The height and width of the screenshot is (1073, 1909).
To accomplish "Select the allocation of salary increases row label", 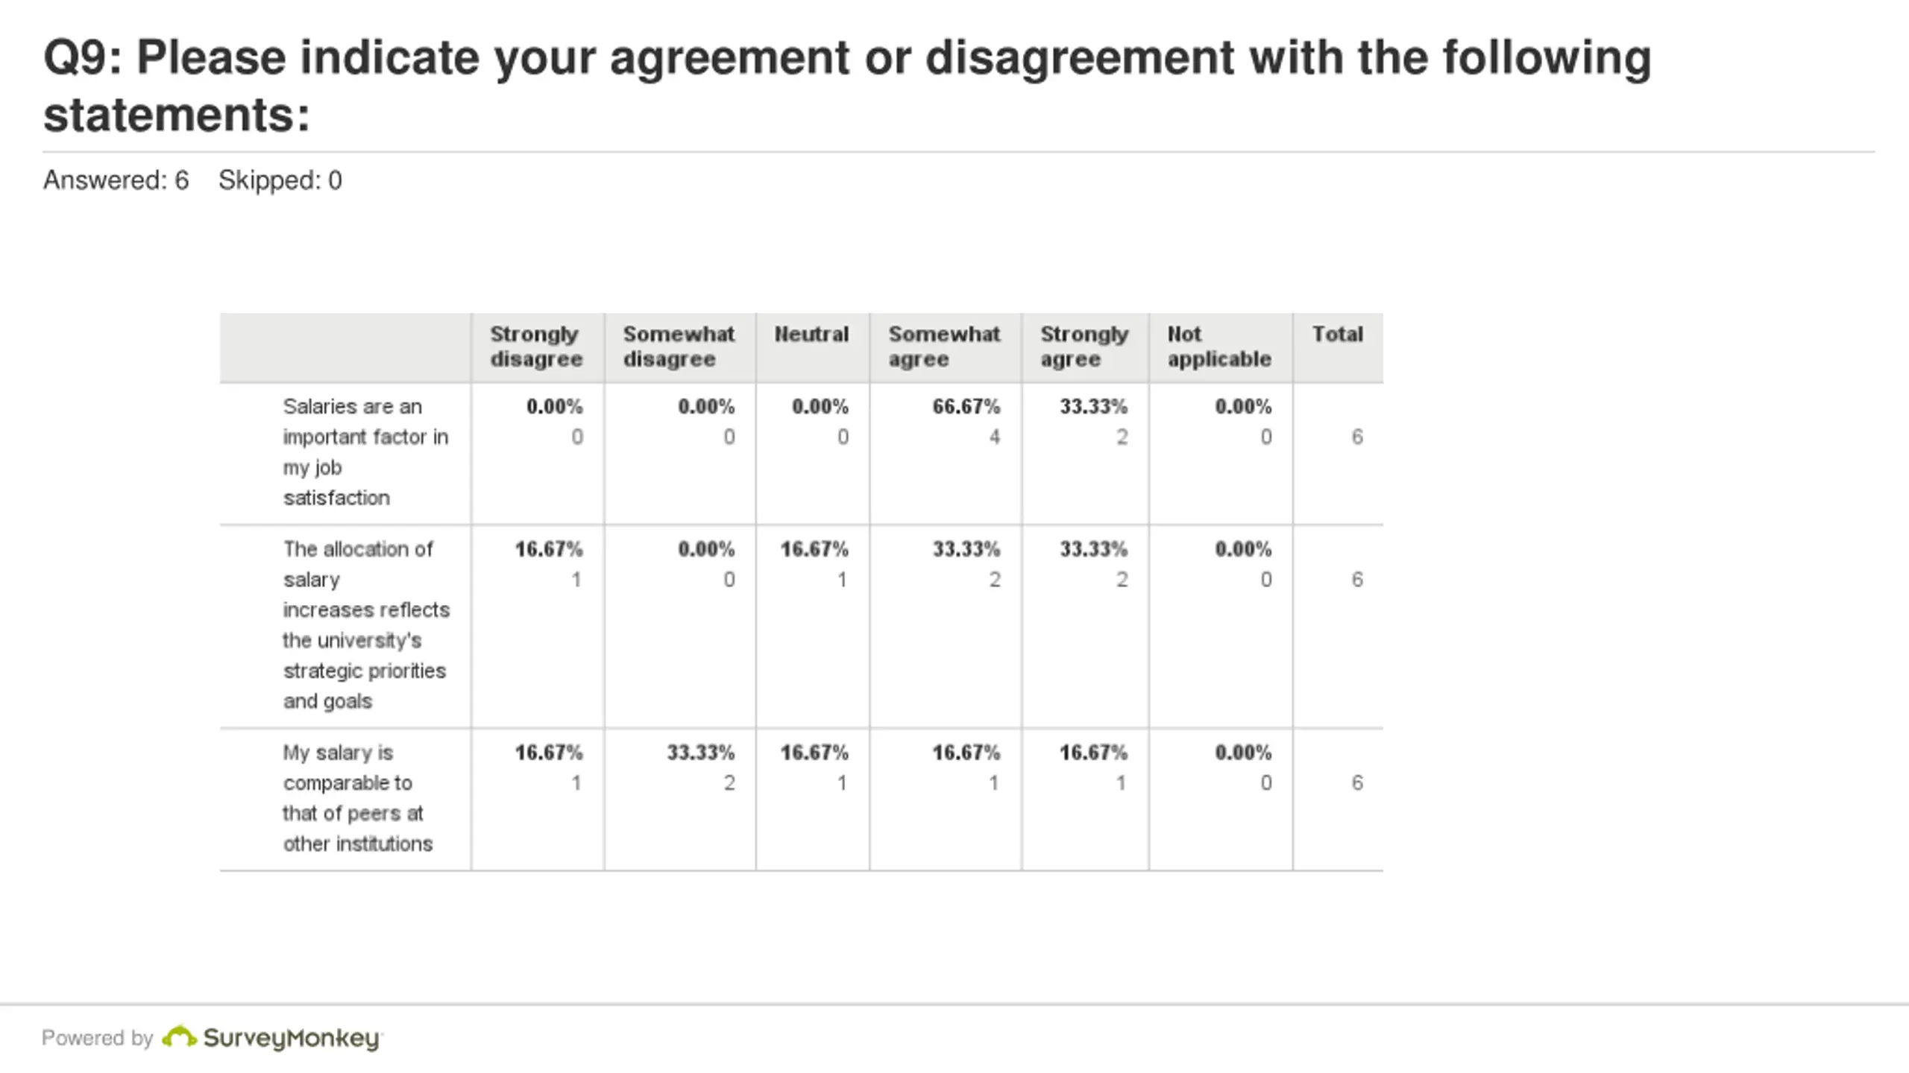I will (x=366, y=624).
